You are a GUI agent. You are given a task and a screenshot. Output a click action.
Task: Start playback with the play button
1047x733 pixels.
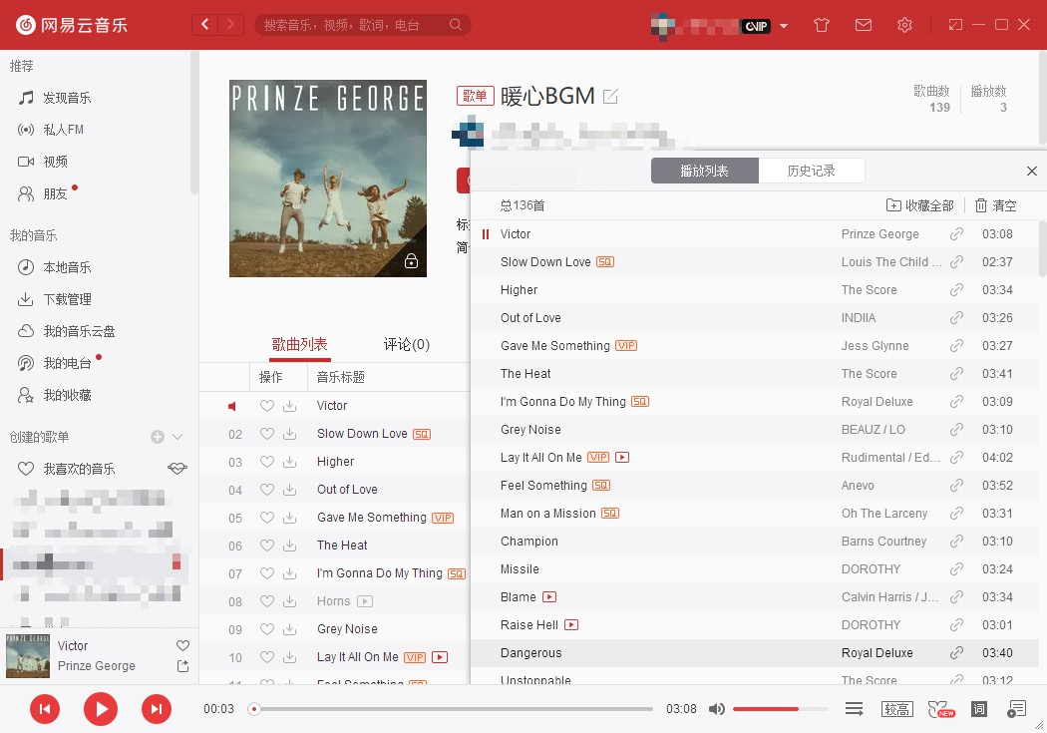click(x=100, y=709)
